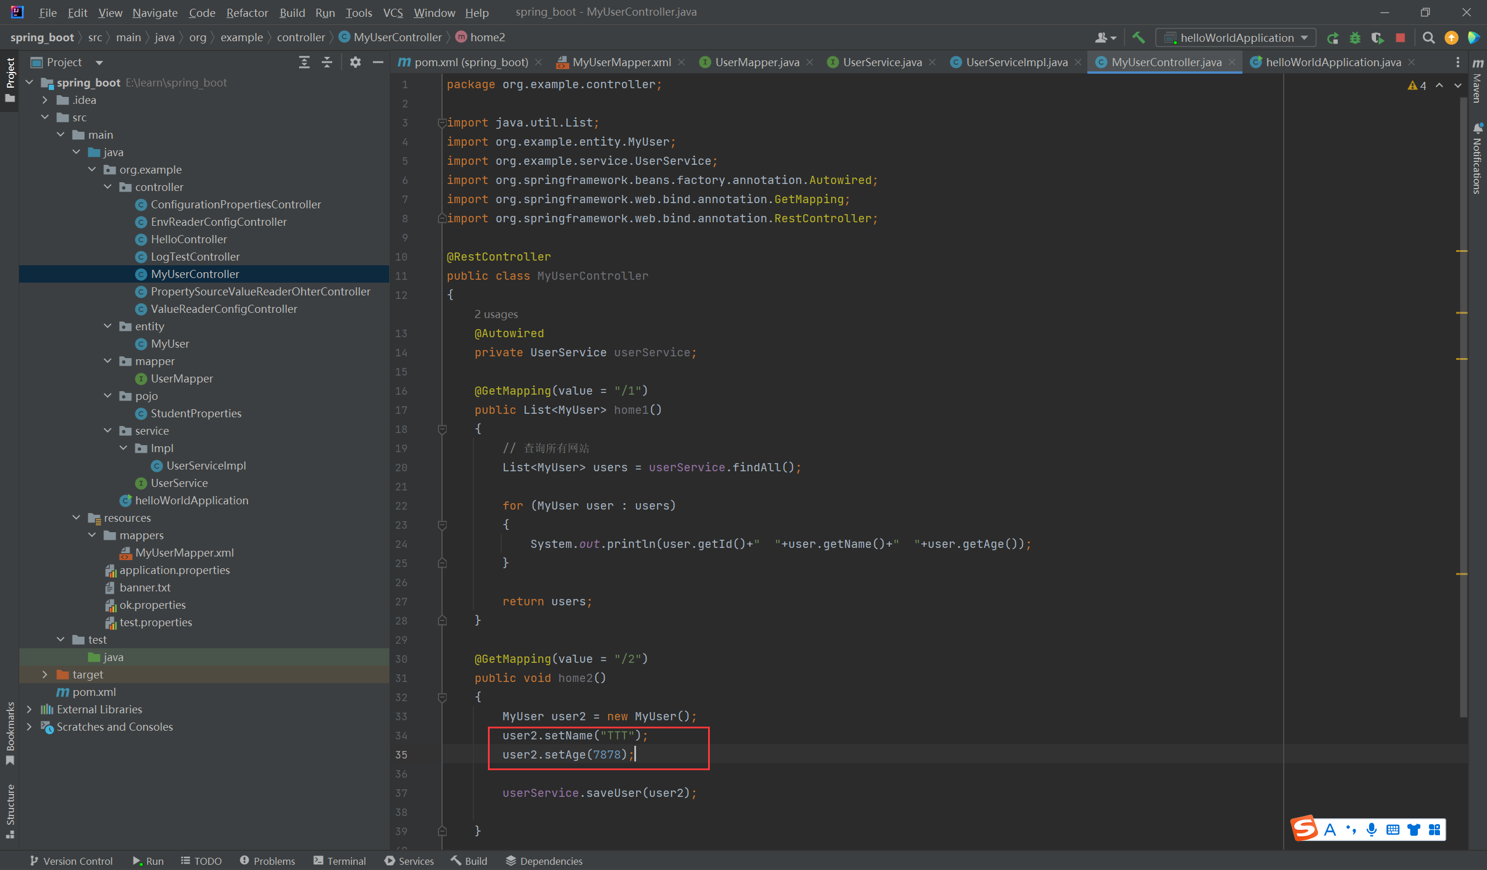
Task: Click Collapse All in Project panel
Action: tap(327, 62)
